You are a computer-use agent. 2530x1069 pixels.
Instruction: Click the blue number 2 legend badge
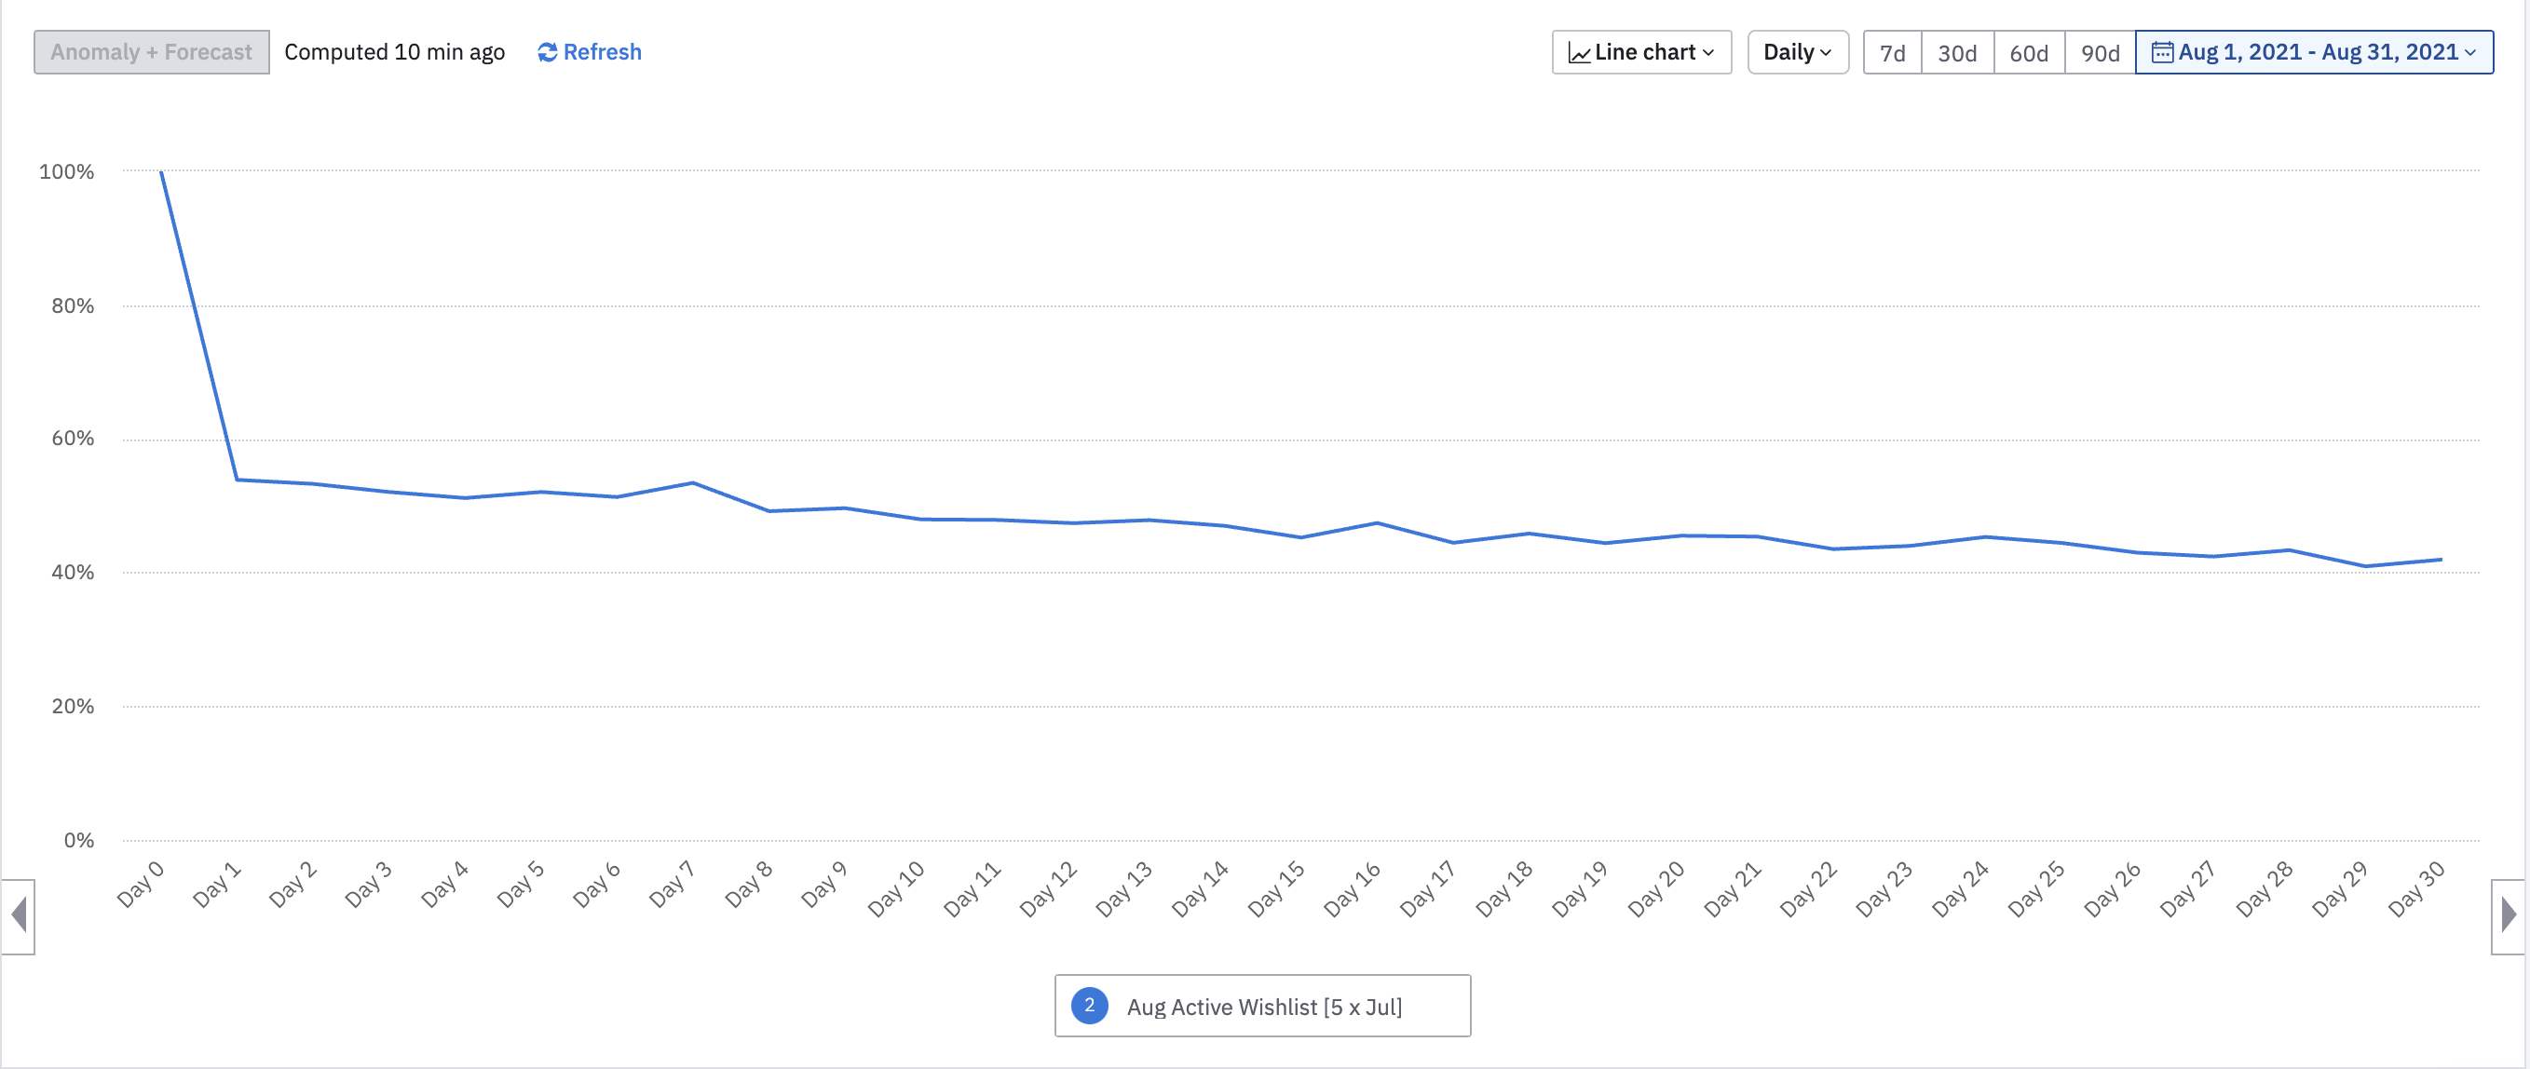[x=1088, y=1005]
